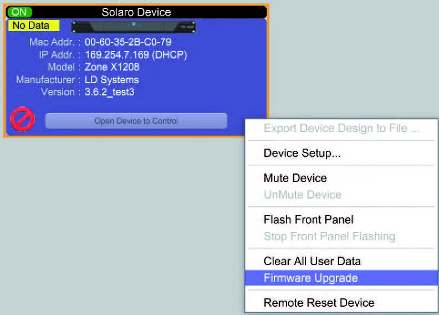439x315 pixels.
Task: Click the LD Systems manufacturer text
Action: 112,80
